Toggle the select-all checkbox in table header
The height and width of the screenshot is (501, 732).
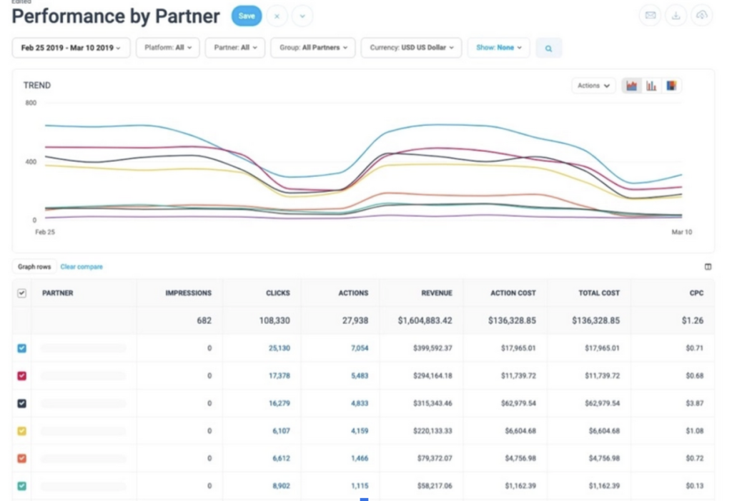click(x=22, y=293)
